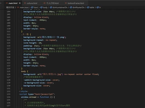Viewport: 145px width, 108px height.
Task: Click the tr breadcrumb element
Action: (100, 7)
